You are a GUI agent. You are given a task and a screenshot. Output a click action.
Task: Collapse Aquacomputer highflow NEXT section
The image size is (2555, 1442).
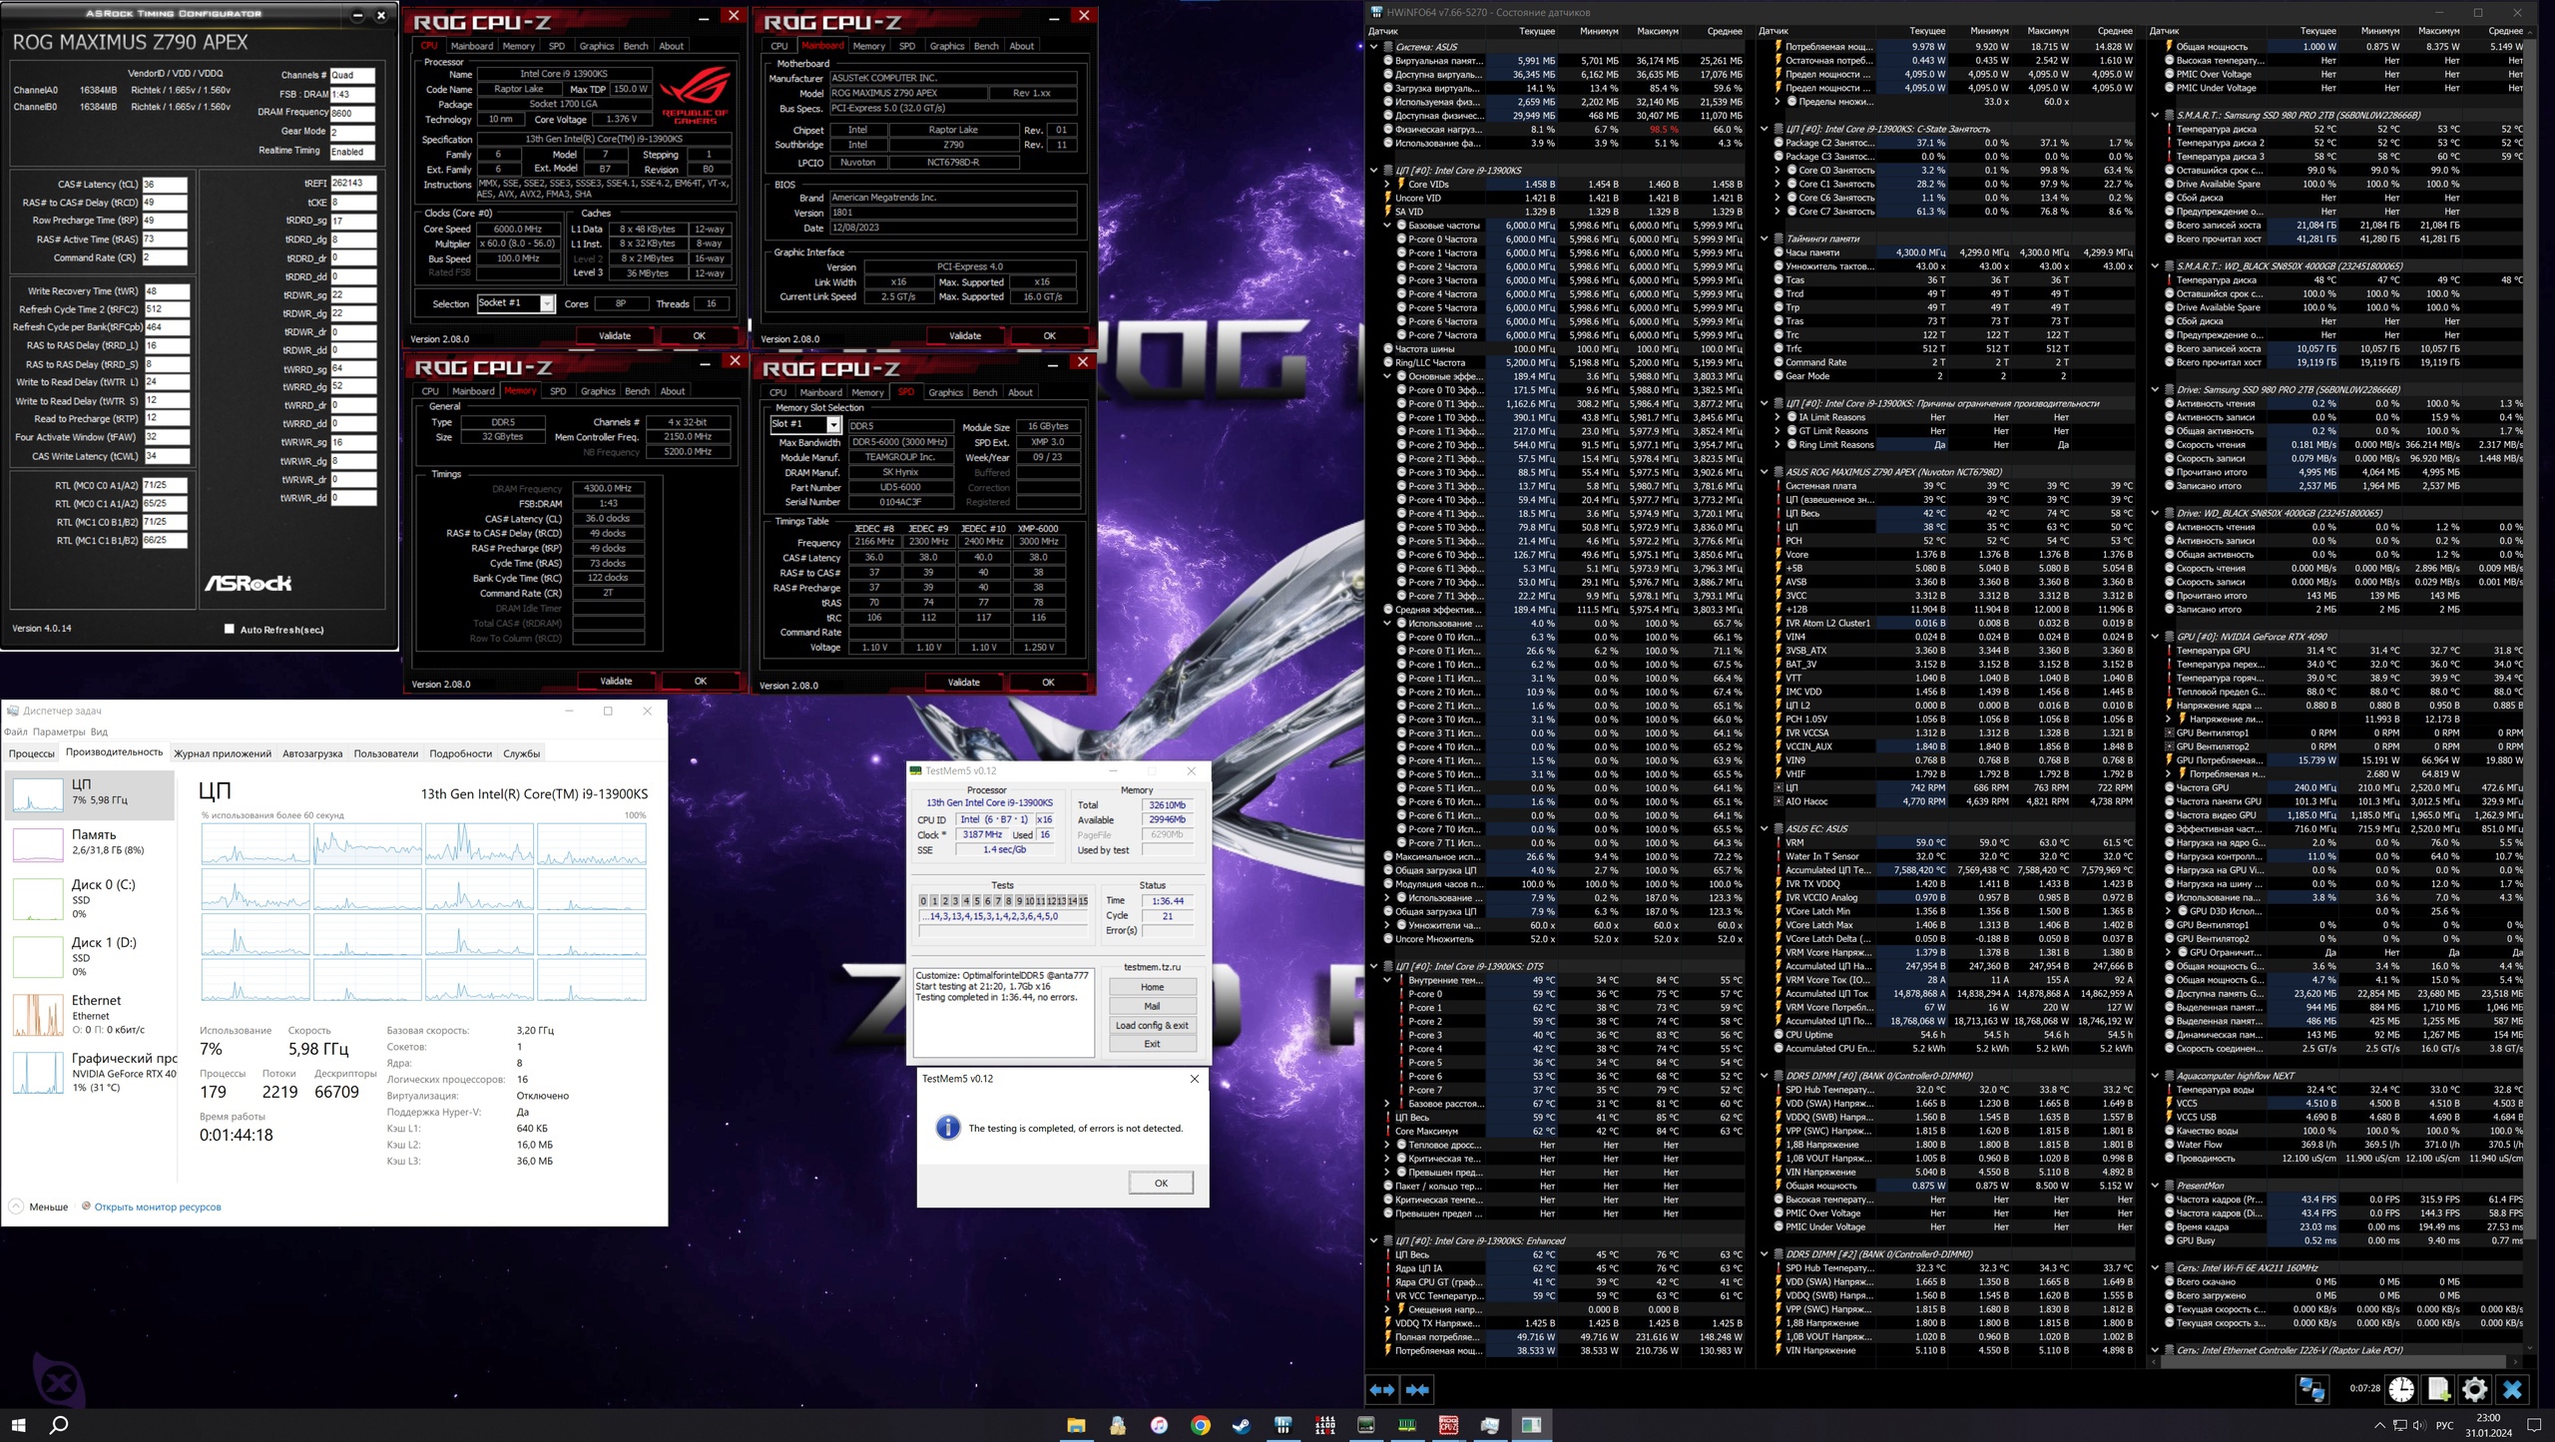(2155, 1076)
